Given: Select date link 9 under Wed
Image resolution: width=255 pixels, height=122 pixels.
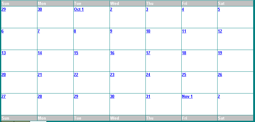Looking at the screenshot, I should [111, 31].
